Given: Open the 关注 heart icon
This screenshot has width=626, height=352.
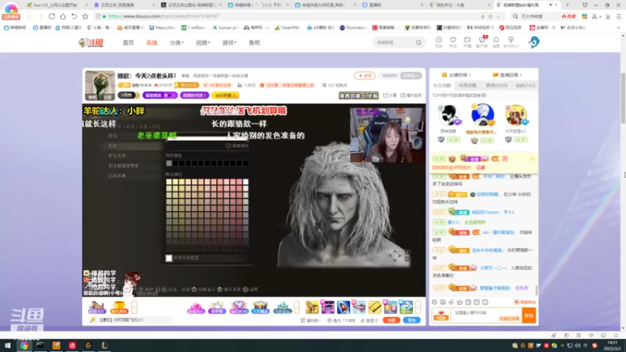Looking at the screenshot, I should point(453,42).
